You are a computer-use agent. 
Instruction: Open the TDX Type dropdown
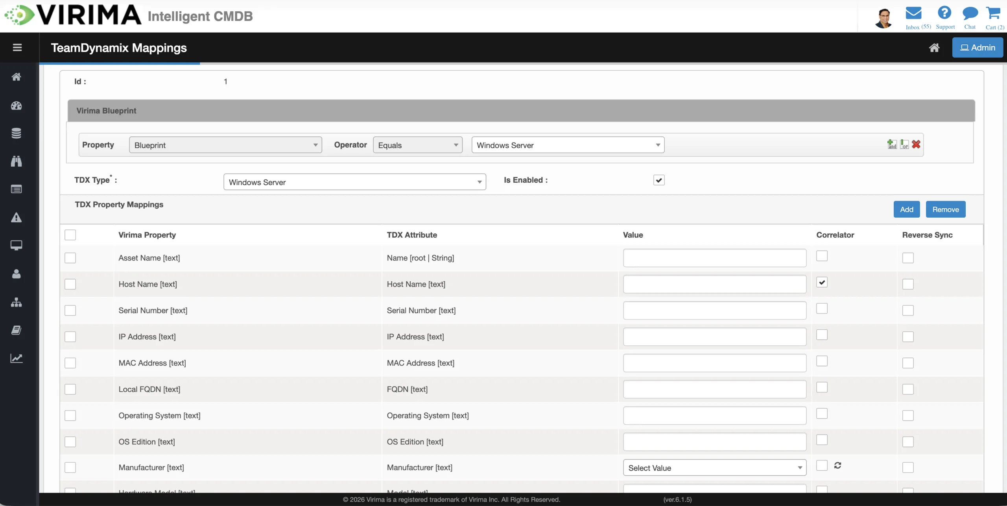point(355,182)
